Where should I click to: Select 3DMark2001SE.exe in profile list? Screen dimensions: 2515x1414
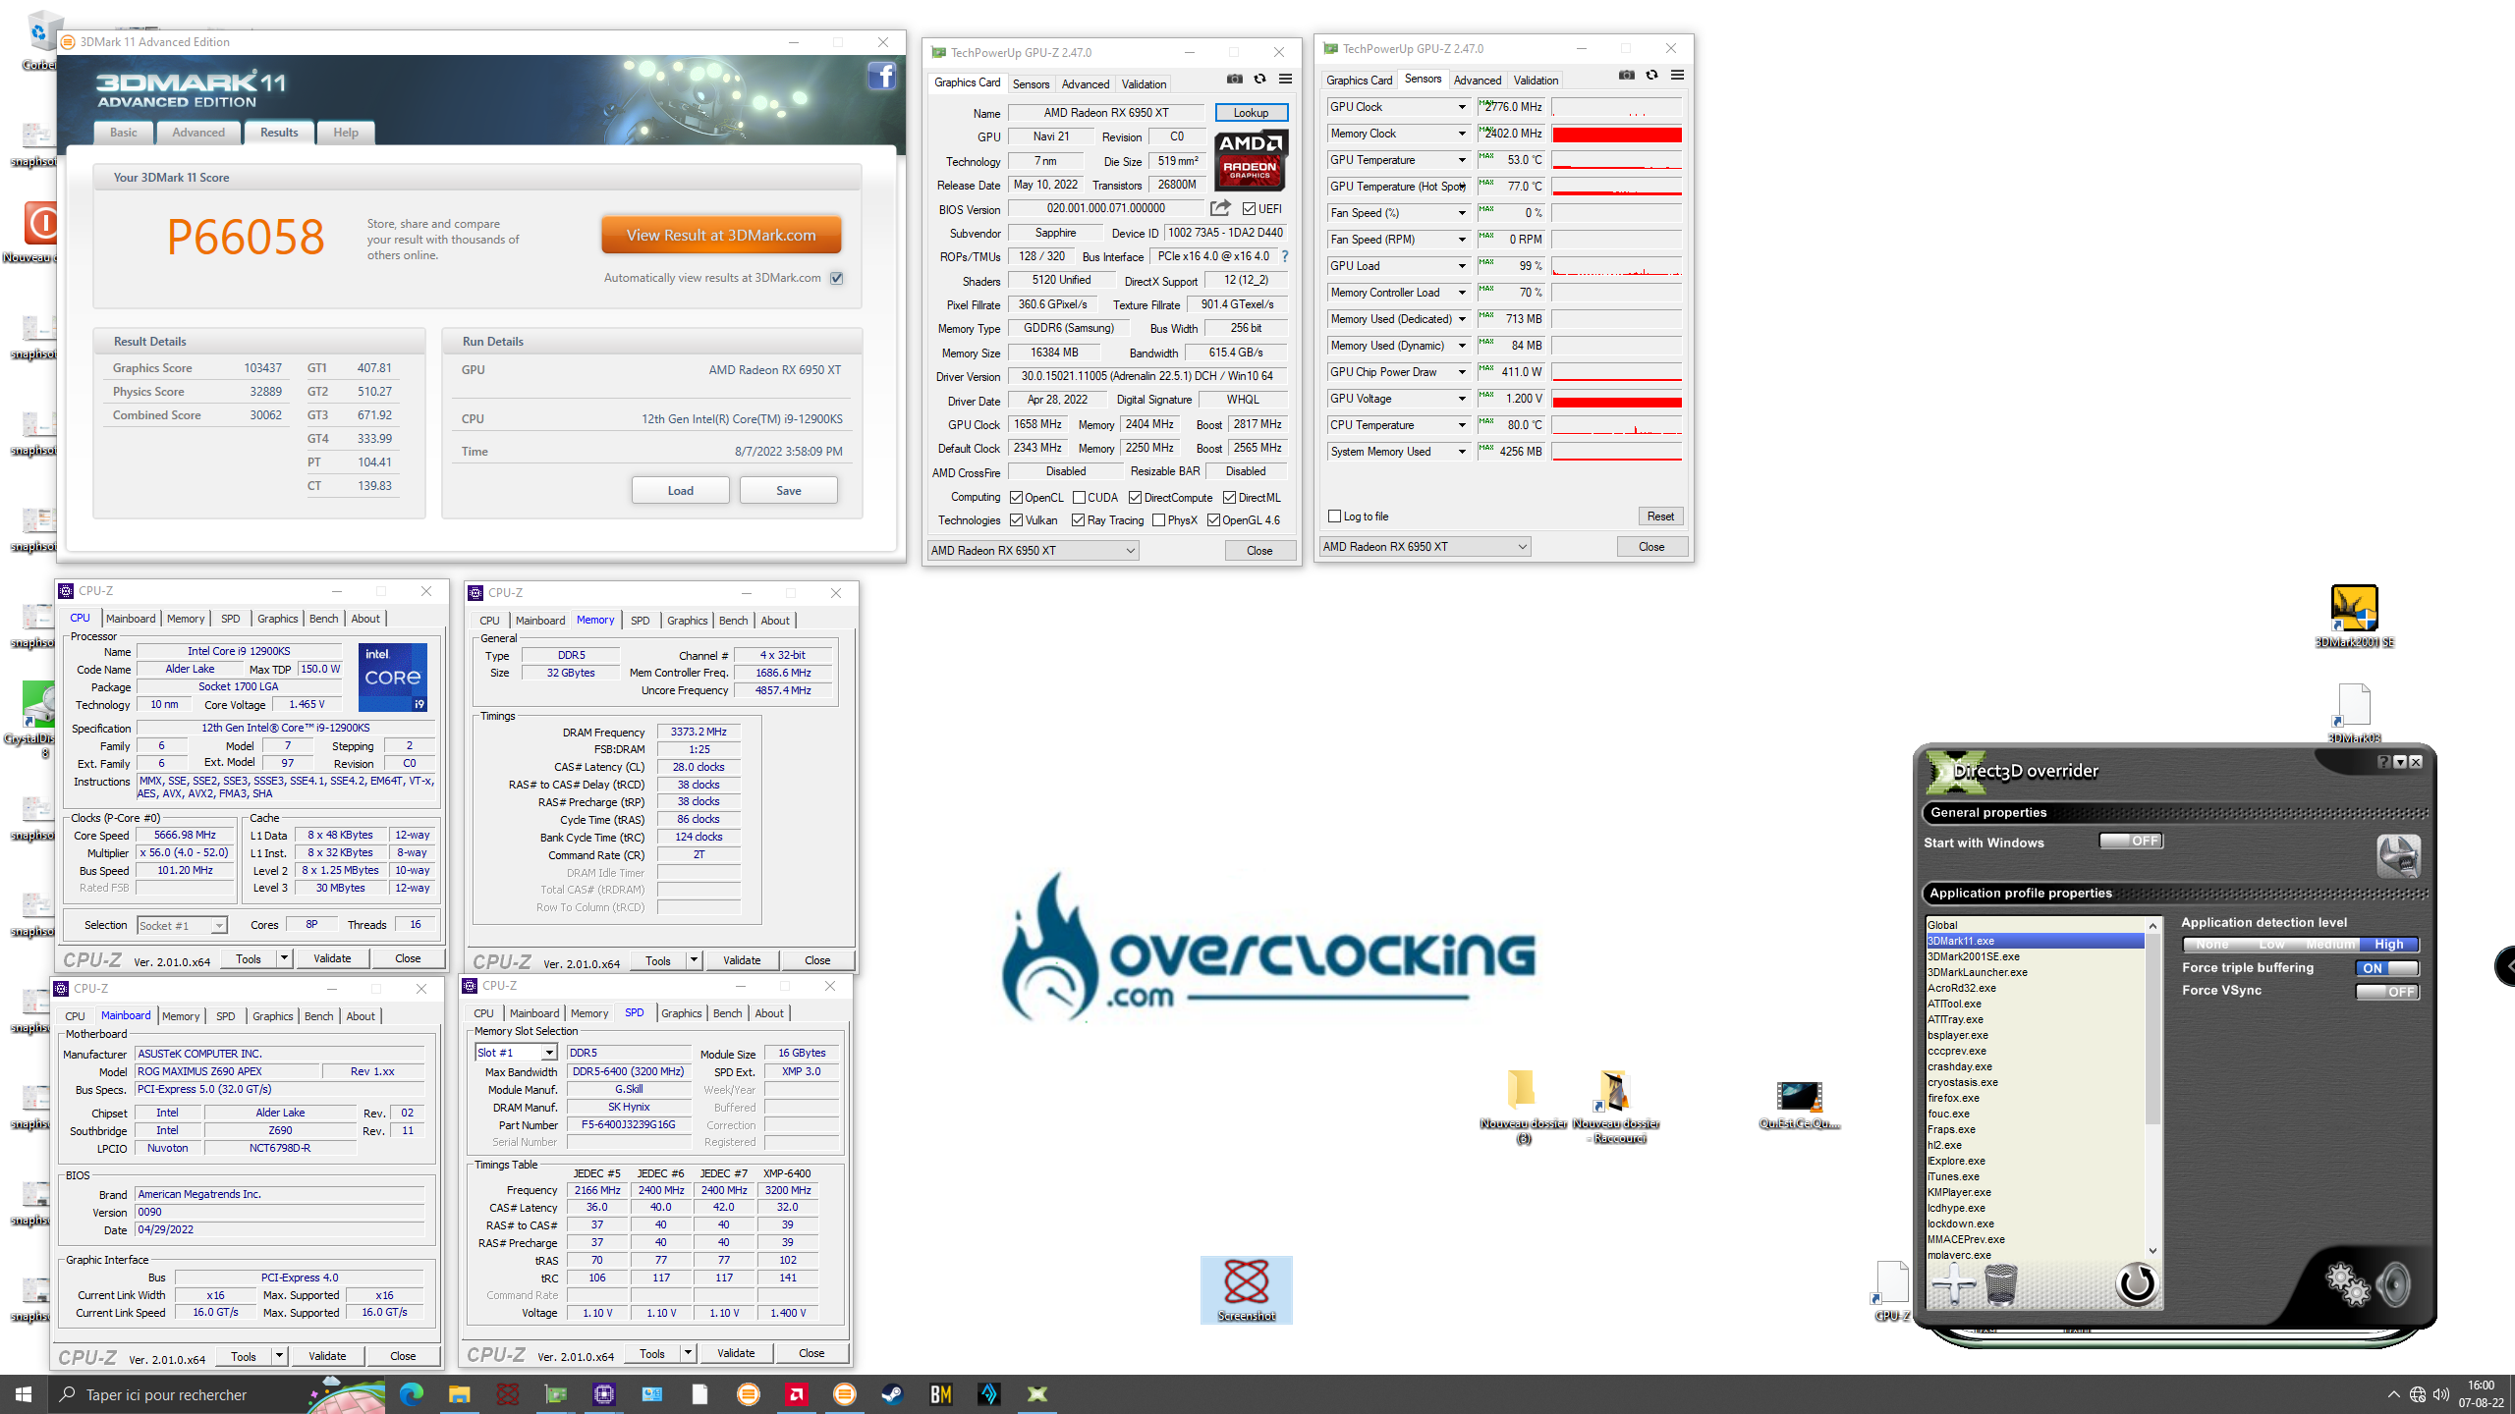(x=1974, y=956)
